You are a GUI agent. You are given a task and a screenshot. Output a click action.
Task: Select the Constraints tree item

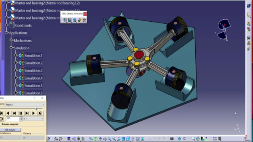pyautogui.click(x=23, y=25)
